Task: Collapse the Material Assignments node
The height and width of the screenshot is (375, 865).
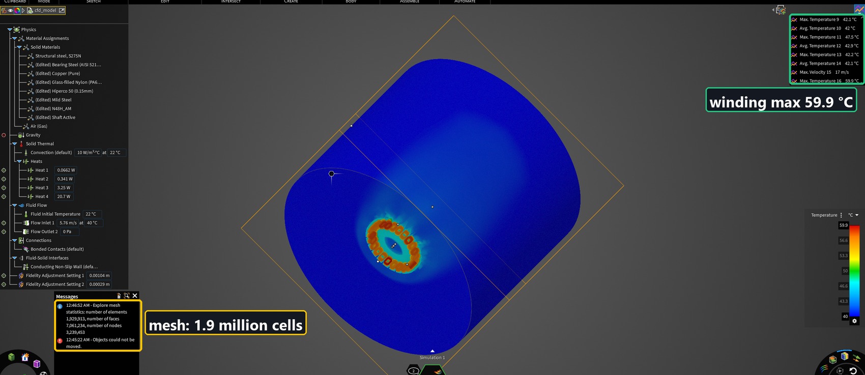Action: click(14, 38)
